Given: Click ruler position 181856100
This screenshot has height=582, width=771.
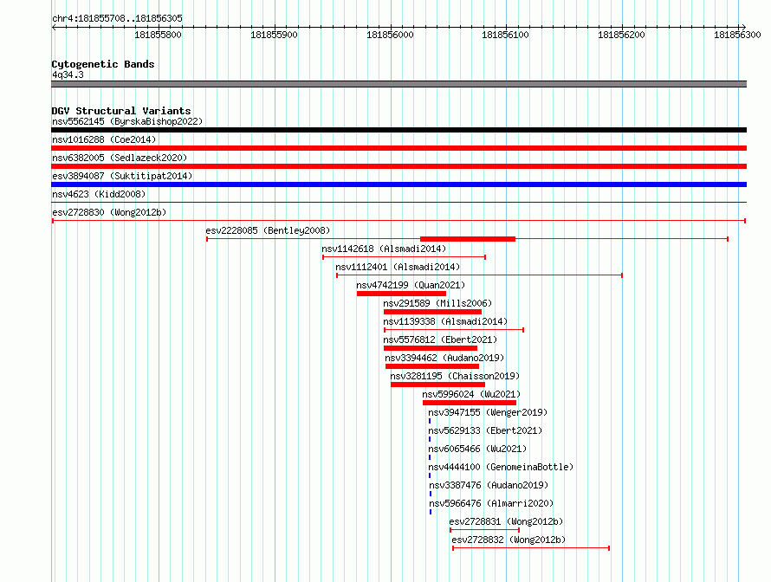Looking at the screenshot, I should pos(505,35).
